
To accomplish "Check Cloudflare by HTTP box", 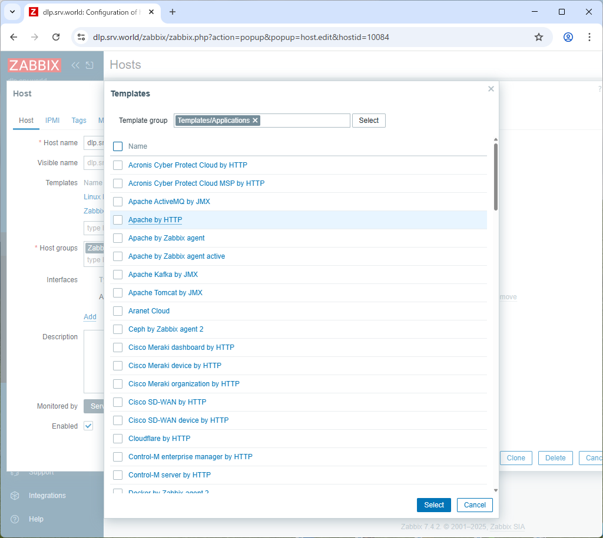I will 118,439.
